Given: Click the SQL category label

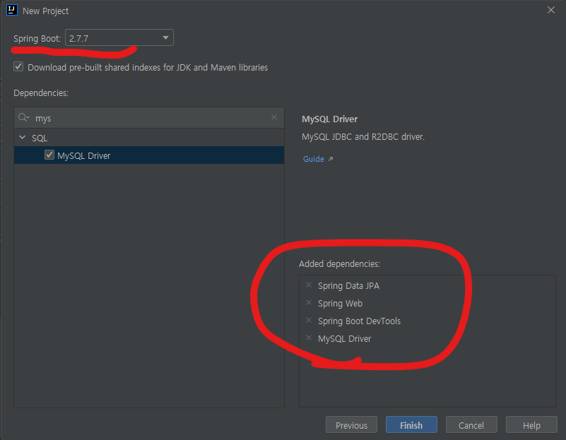Looking at the screenshot, I should coord(40,138).
